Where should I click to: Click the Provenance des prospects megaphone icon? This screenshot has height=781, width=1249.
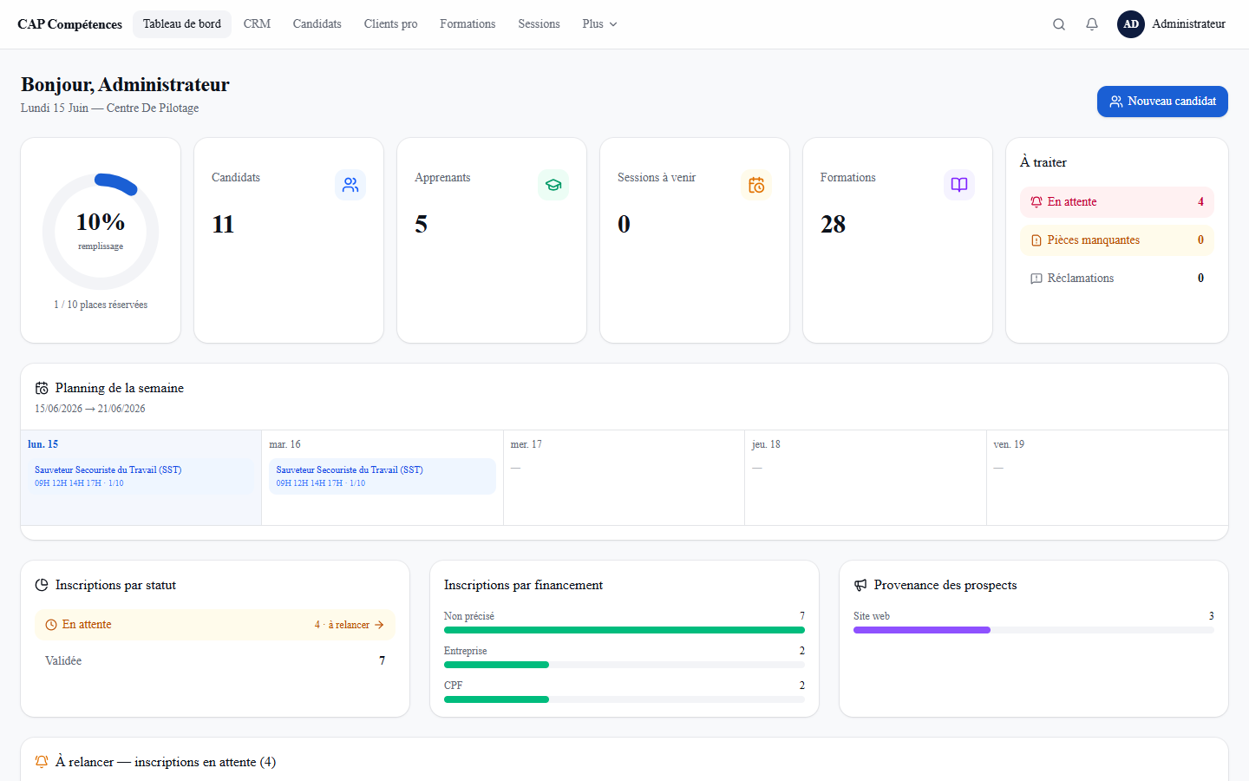(x=860, y=585)
